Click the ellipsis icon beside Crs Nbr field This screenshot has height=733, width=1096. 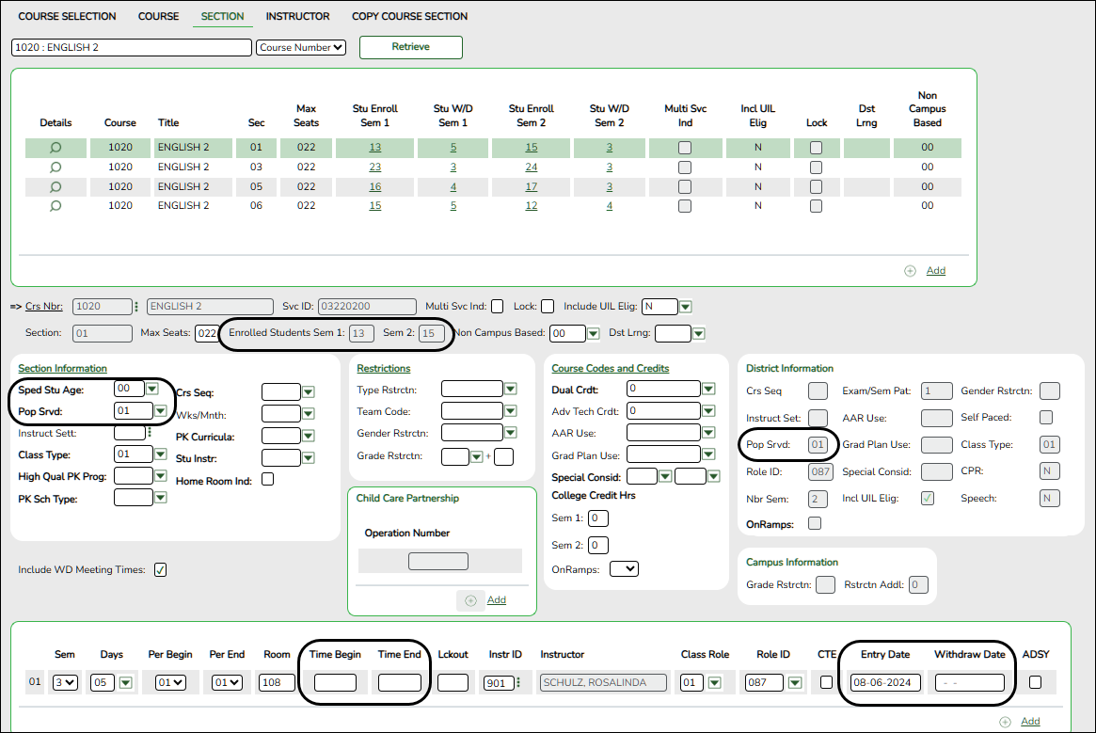(137, 307)
